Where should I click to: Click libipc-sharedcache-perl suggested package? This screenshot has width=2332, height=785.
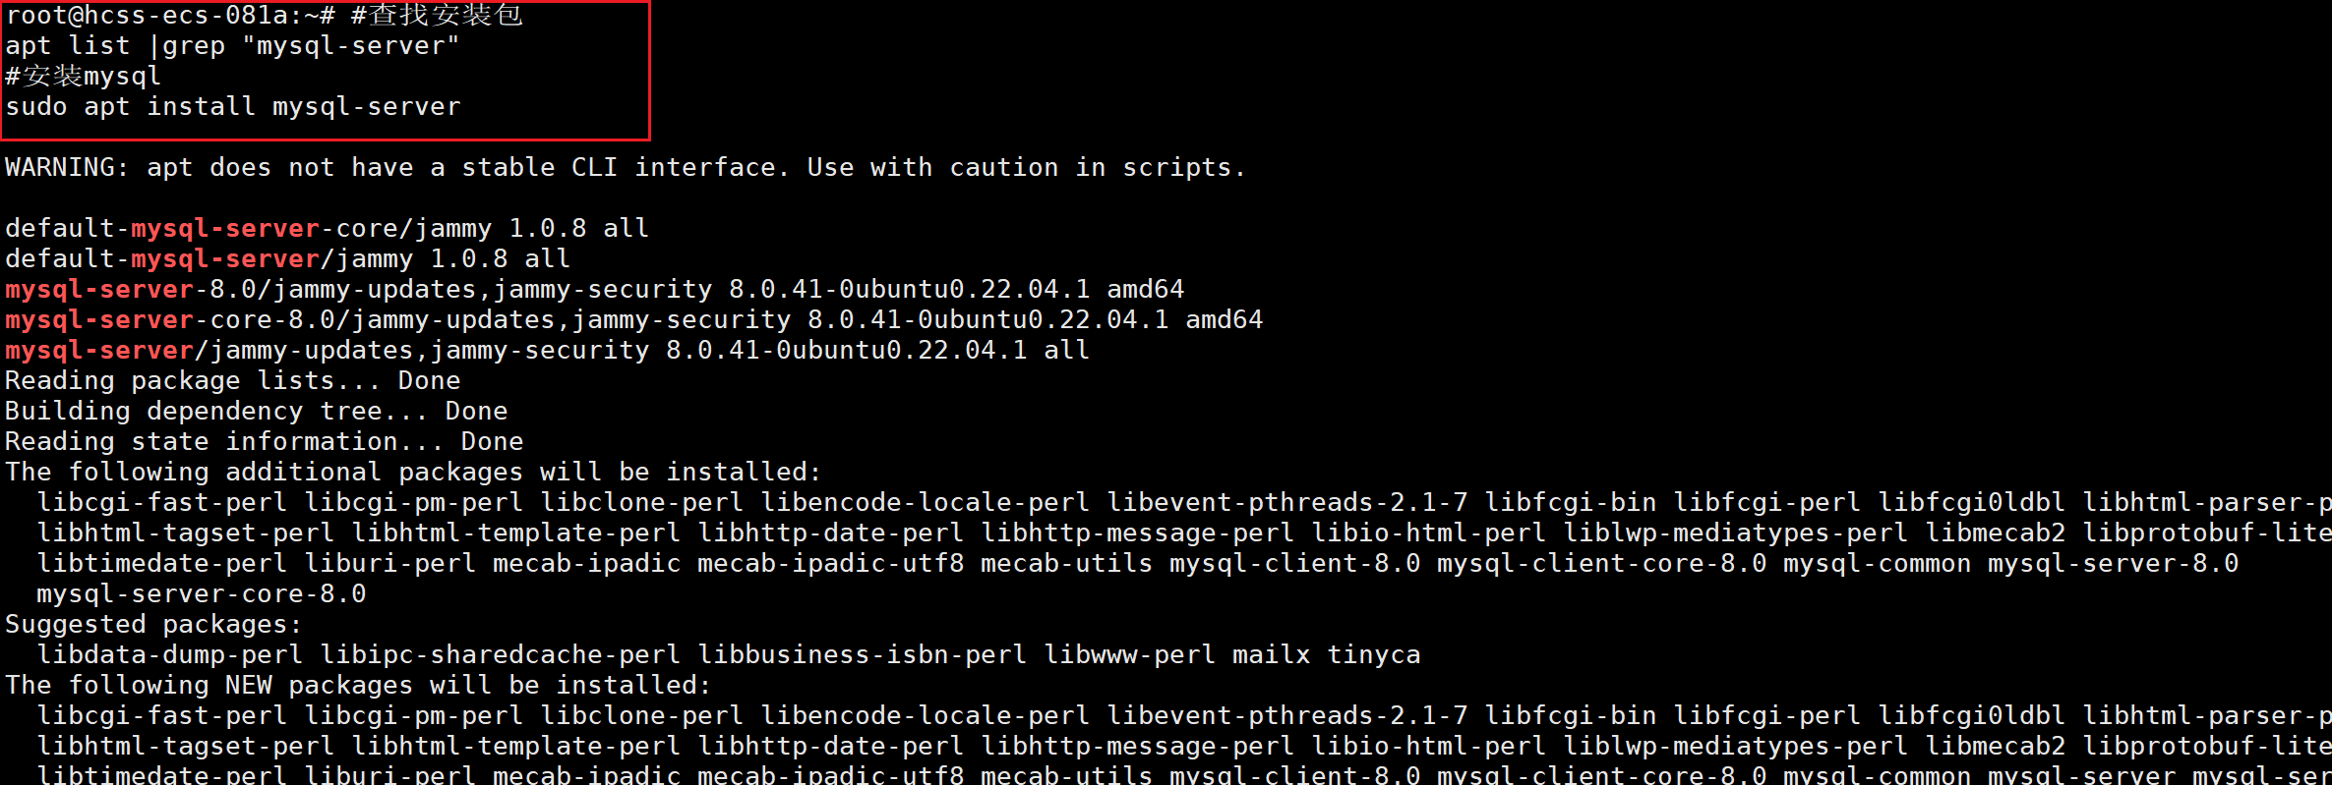point(500,655)
